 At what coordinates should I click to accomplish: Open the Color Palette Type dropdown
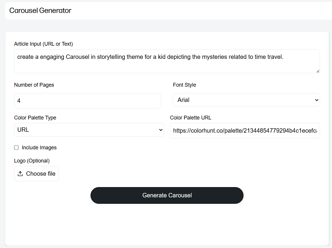pos(89,130)
